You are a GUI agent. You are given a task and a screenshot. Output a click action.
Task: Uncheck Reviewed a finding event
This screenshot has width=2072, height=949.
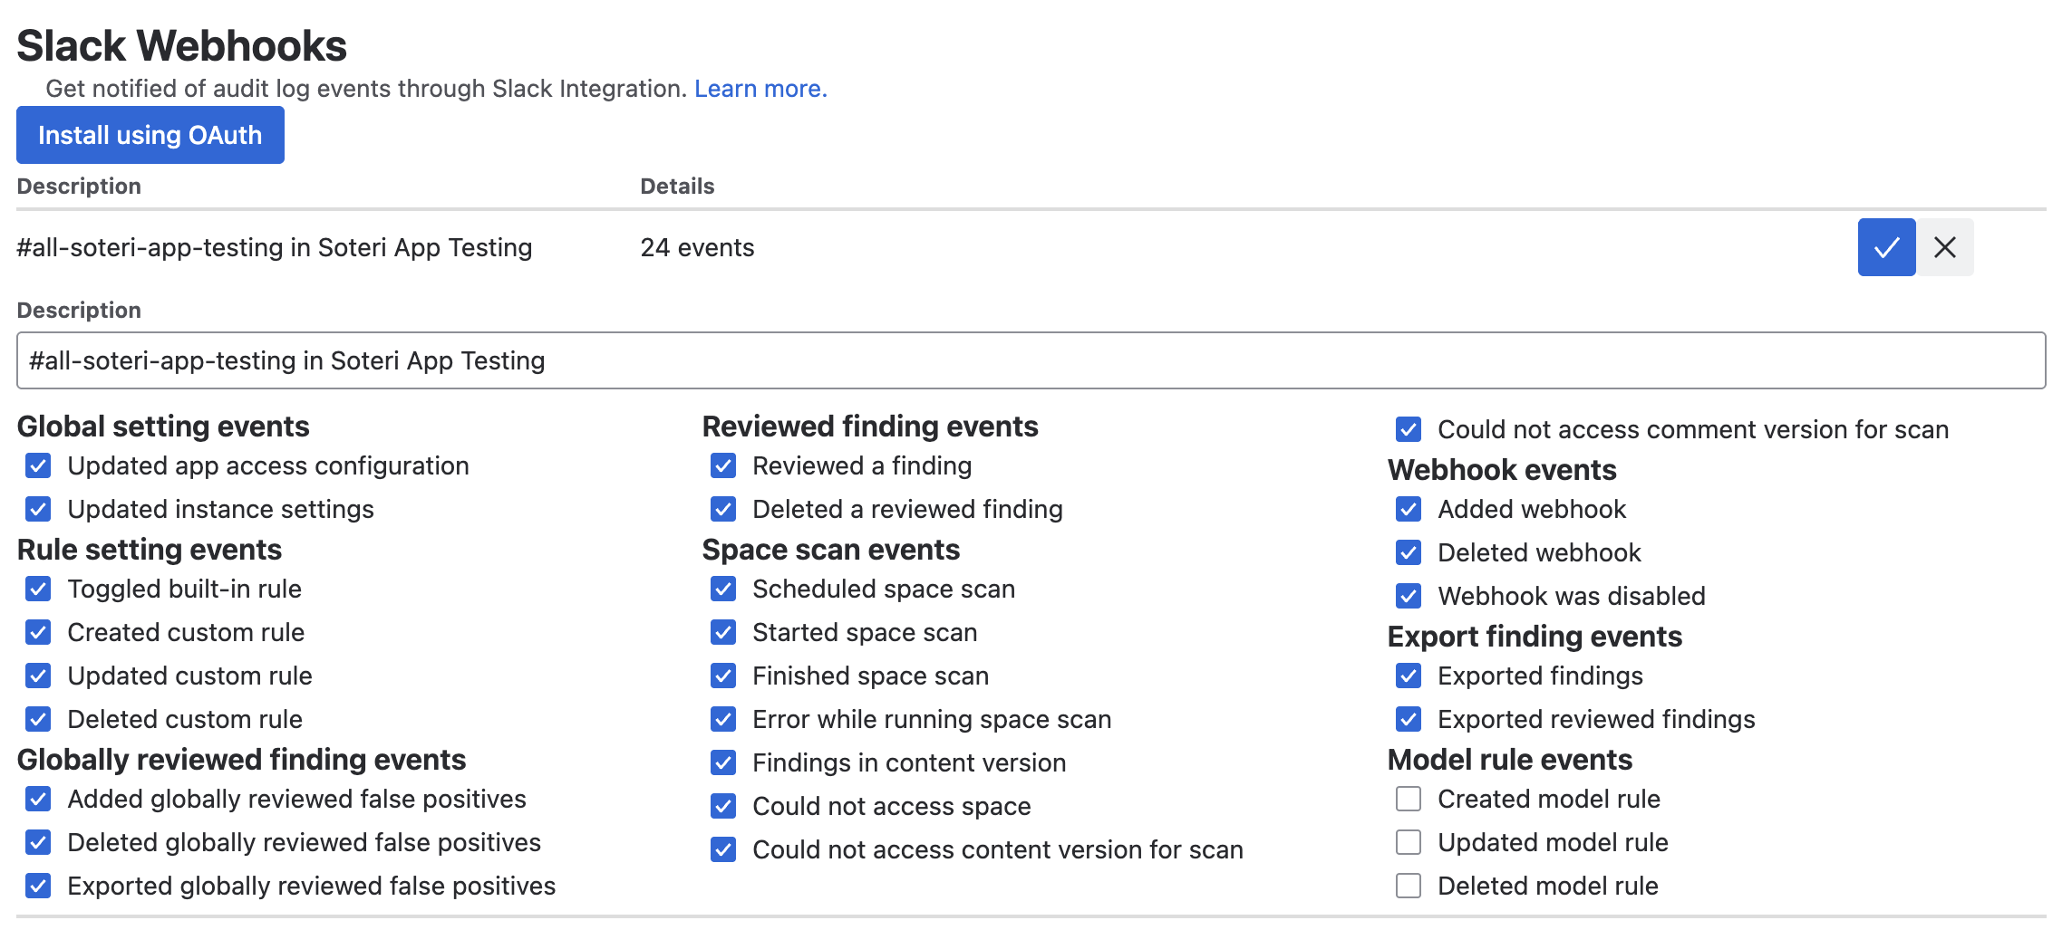[723, 465]
